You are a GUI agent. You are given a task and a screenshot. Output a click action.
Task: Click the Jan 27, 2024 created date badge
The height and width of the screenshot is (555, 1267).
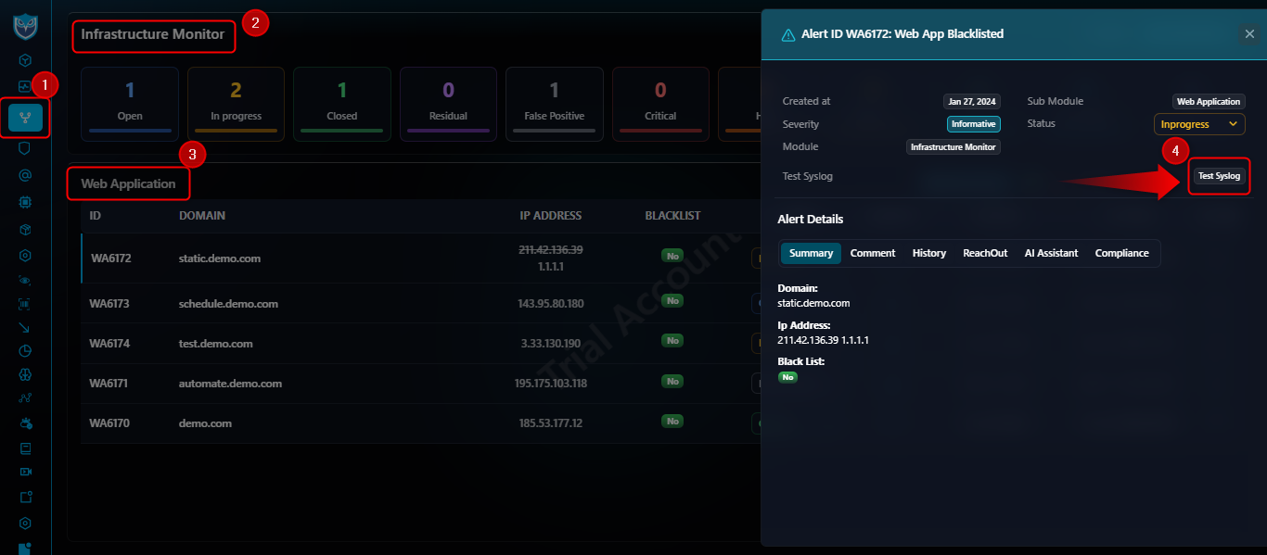click(972, 102)
